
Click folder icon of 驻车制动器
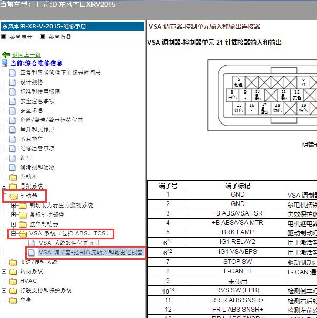pyautogui.click(x=23, y=224)
